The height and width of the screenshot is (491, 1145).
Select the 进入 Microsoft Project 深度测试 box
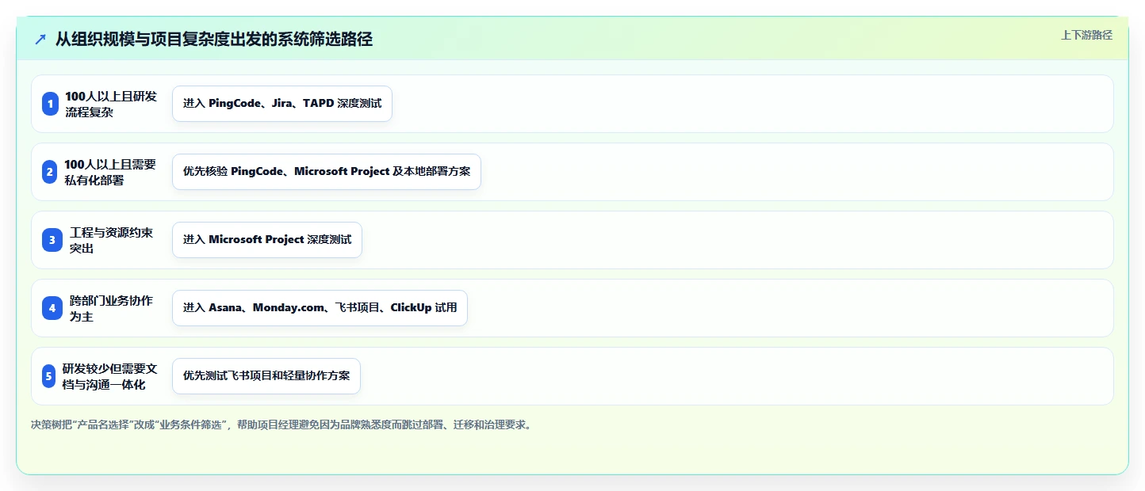click(267, 240)
